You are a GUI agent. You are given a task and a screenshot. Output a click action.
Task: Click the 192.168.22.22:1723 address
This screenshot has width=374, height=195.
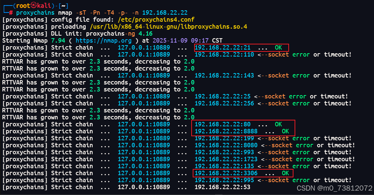pyautogui.click(x=226, y=159)
